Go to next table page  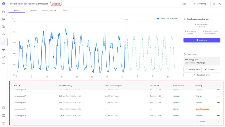tap(219, 122)
